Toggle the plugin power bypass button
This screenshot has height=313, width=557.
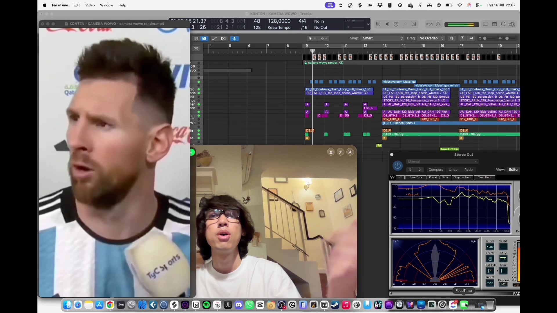click(x=397, y=166)
